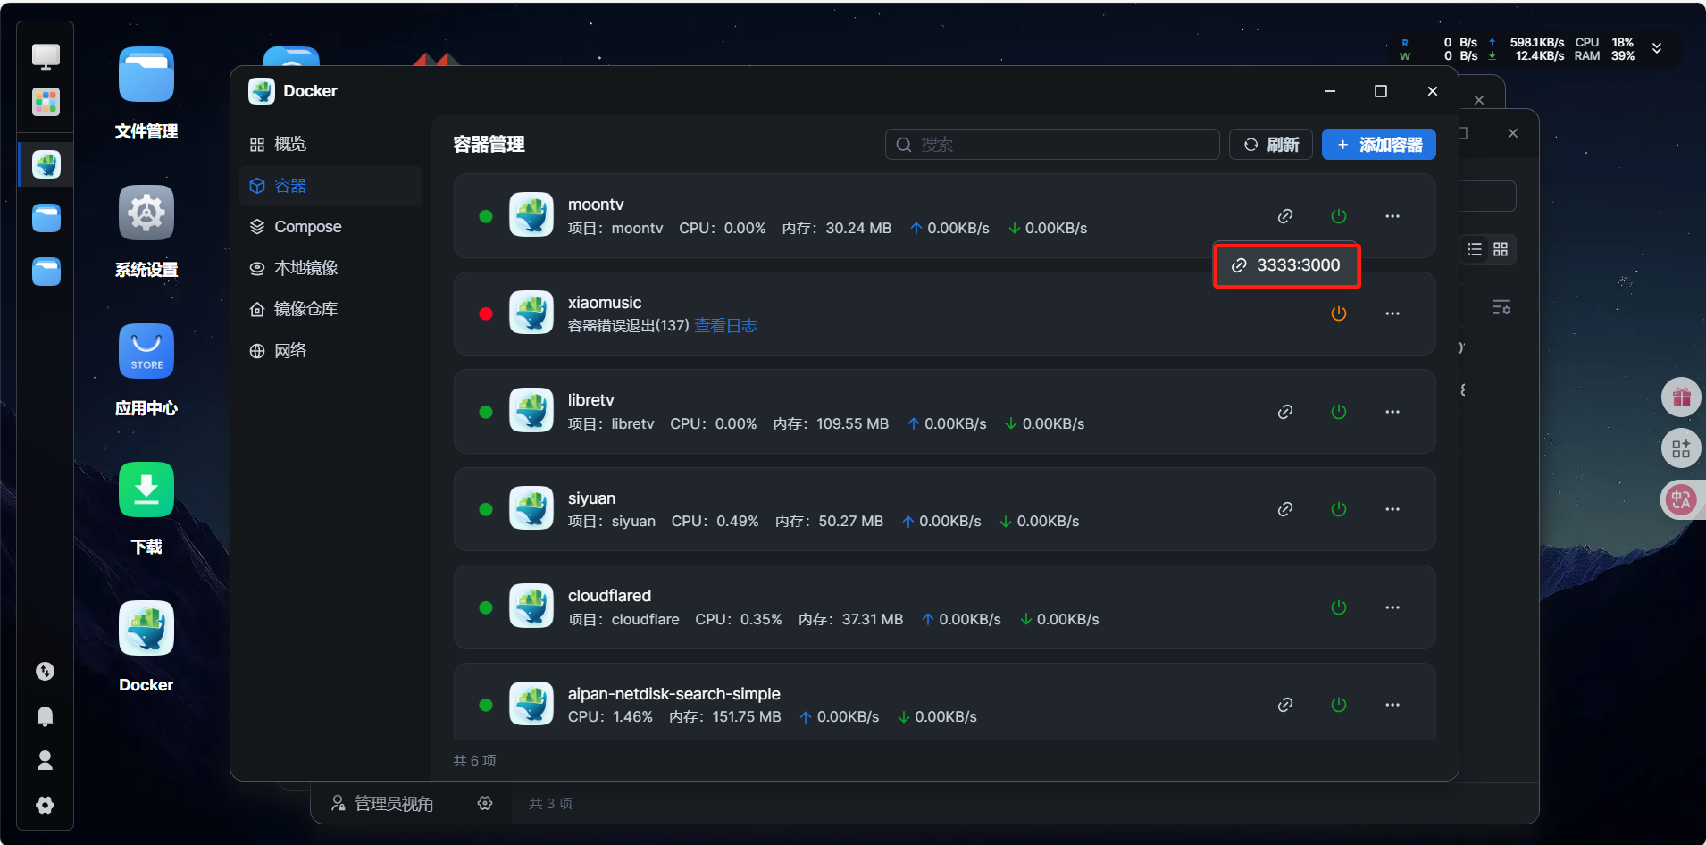Screen dimensions: 1706x845
Task: Click the translate language icon on right edge
Action: (1681, 499)
